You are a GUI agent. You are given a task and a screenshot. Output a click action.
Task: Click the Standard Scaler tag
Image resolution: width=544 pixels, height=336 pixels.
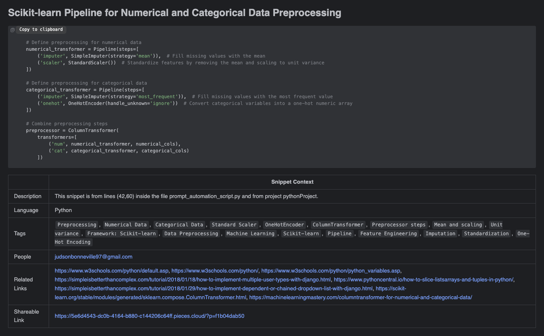[x=234, y=225]
